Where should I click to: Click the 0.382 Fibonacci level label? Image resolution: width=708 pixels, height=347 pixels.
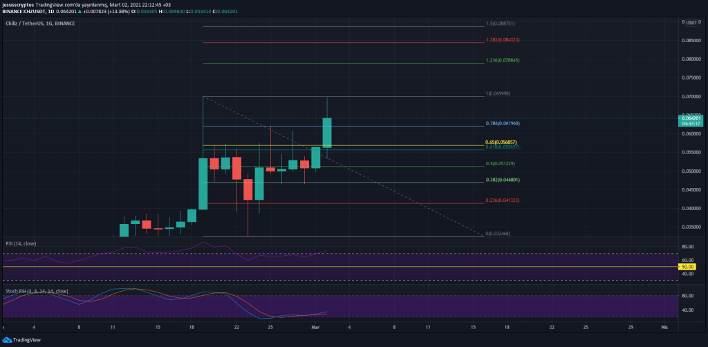click(x=503, y=180)
